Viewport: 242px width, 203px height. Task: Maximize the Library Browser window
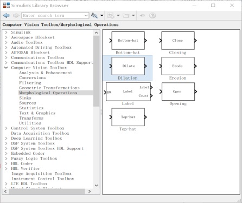pyautogui.click(x=213, y=5)
